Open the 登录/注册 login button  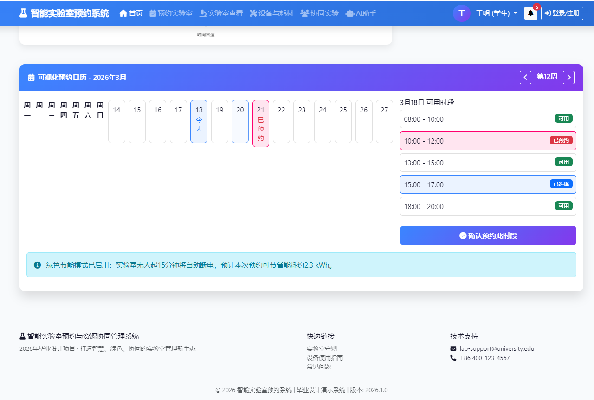point(562,13)
